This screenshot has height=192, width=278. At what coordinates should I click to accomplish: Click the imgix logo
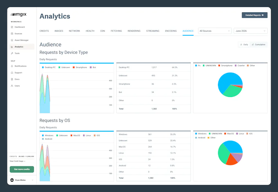[18, 15]
